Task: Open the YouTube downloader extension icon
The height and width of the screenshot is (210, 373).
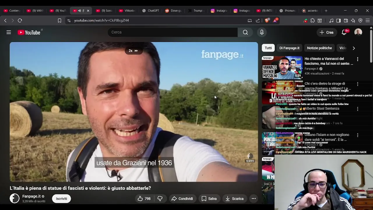Action: click(x=305, y=20)
